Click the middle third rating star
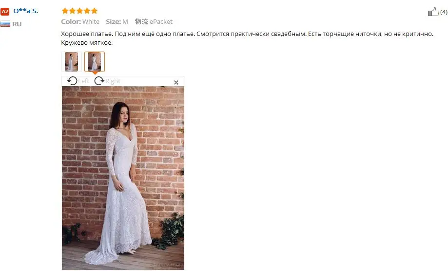 (80, 11)
